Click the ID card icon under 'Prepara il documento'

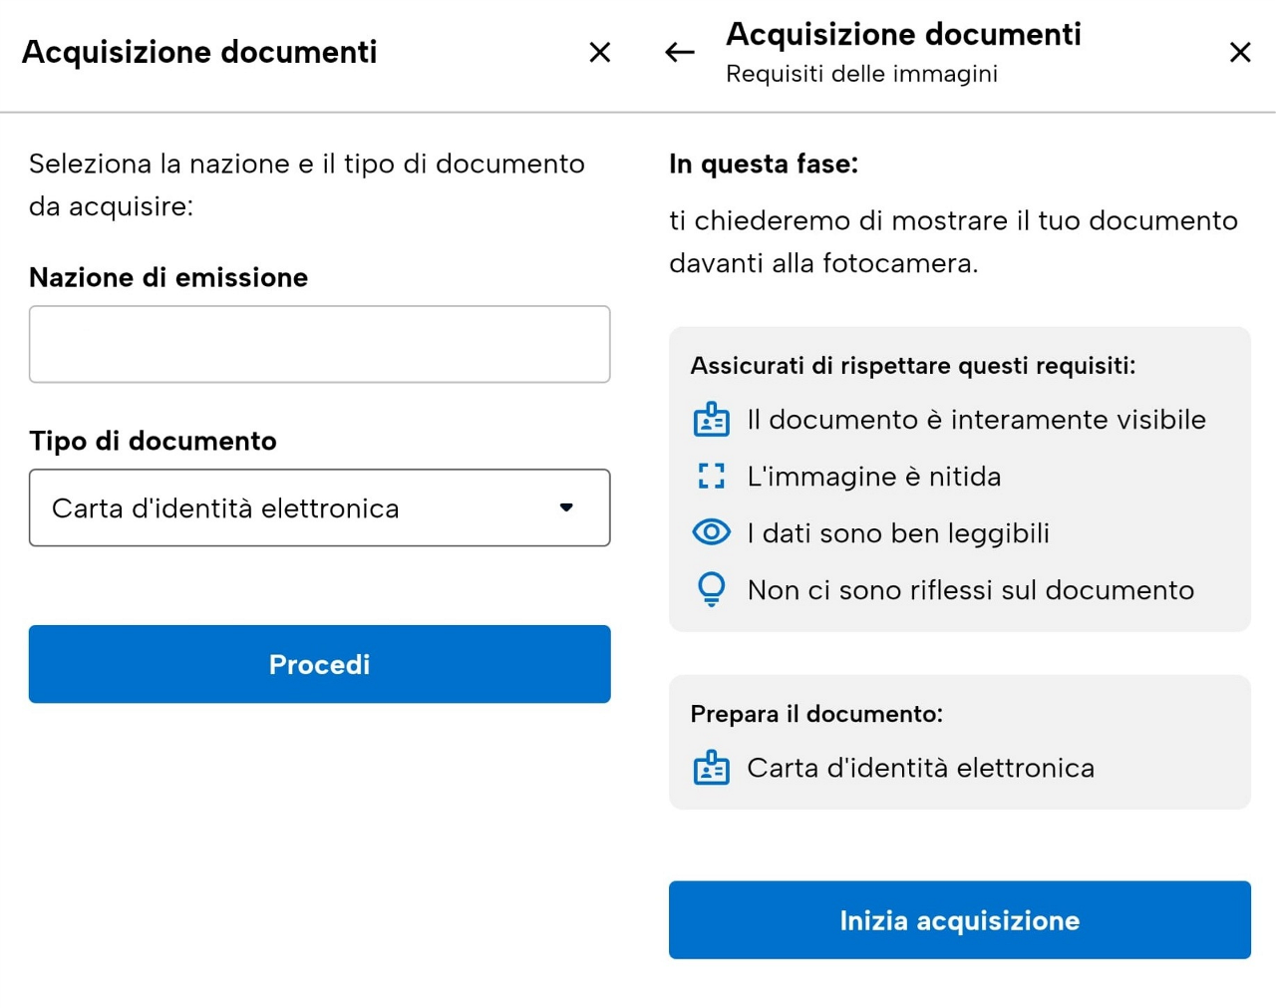[712, 768]
